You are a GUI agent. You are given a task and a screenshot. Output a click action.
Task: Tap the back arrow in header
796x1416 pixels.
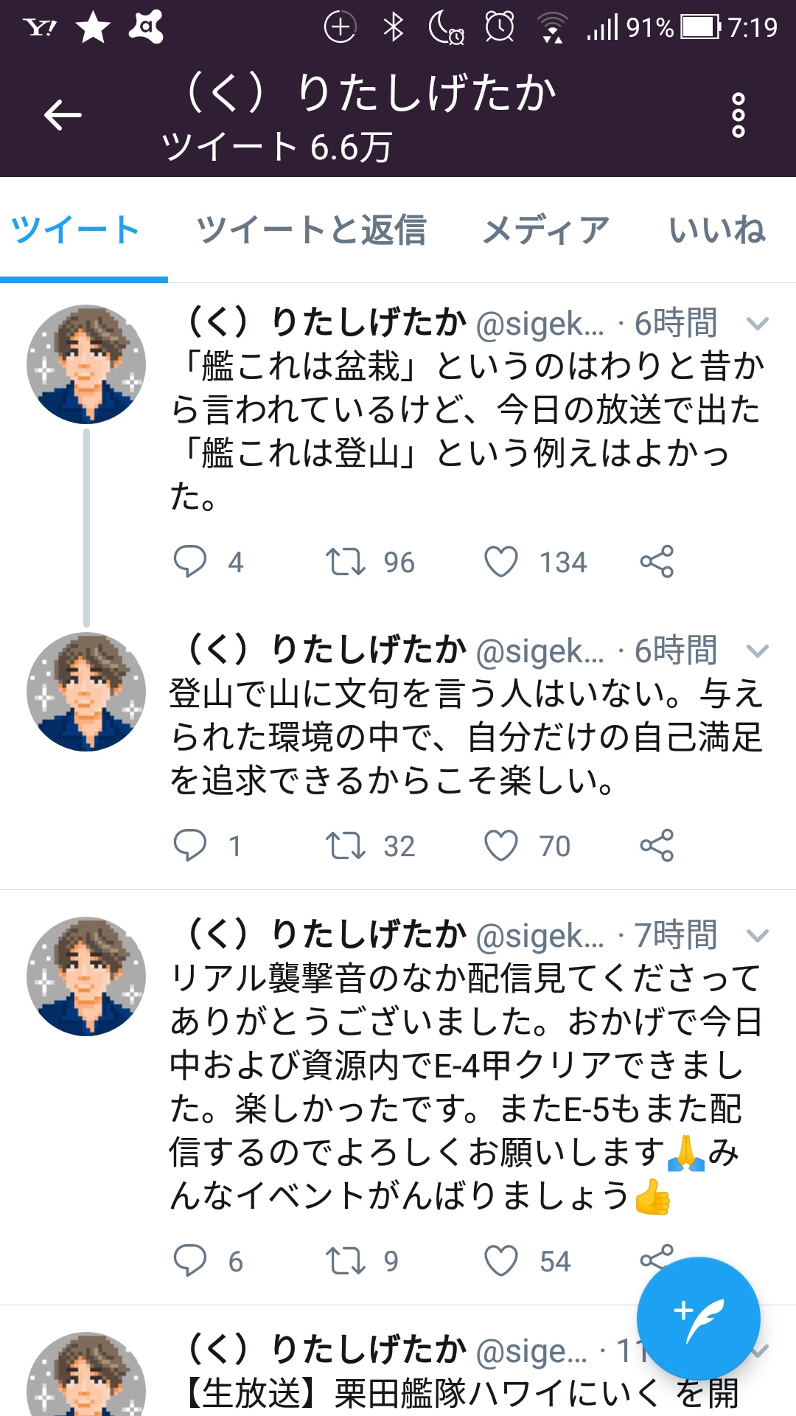(63, 116)
